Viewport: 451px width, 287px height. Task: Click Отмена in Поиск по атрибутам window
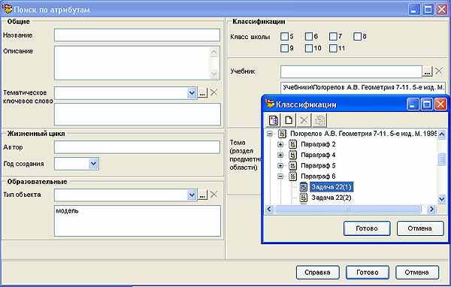coord(417,272)
